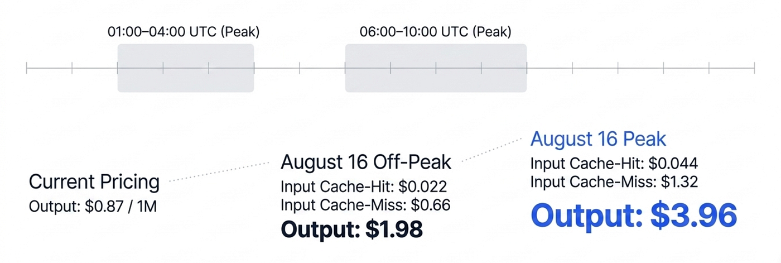Image resolution: width=781 pixels, height=263 pixels.
Task: Click the rightmost tick on the timeline
Action: tap(754, 68)
